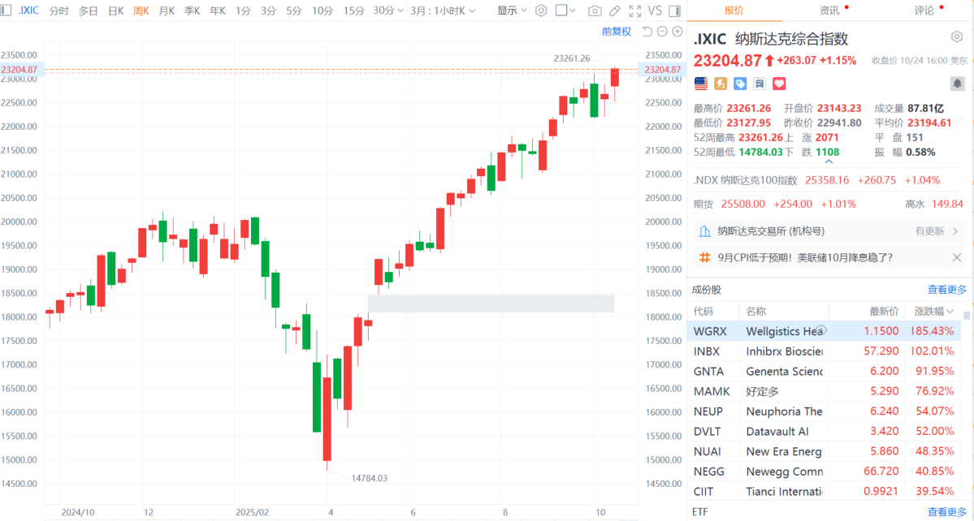Viewport: 974px width, 521px height.
Task: Open the 3月:1小时K dropdown
Action: tap(448, 11)
